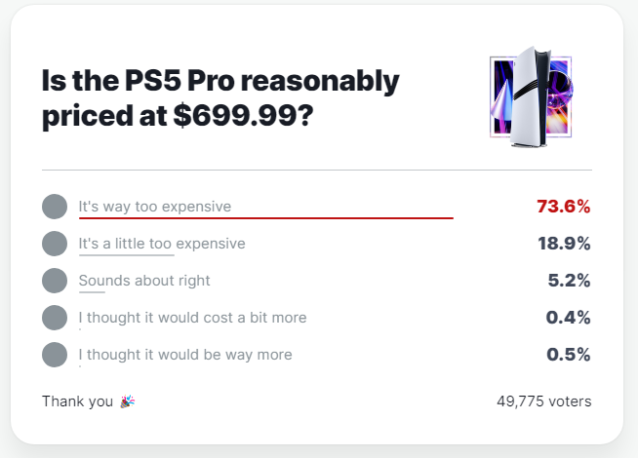Select the "It's way too expensive" radio button
Screen dimensions: 638x458
(55, 207)
